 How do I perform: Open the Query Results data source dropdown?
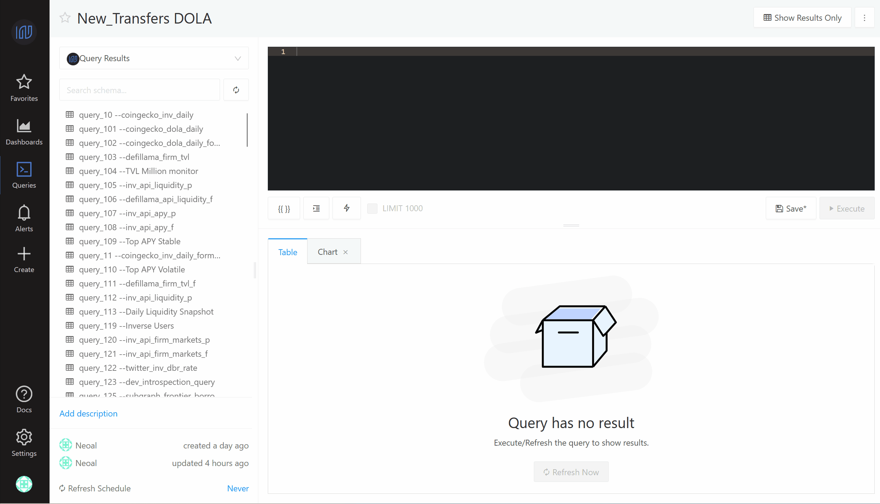click(154, 58)
